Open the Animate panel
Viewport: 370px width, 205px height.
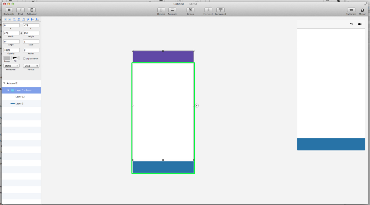click(x=172, y=10)
